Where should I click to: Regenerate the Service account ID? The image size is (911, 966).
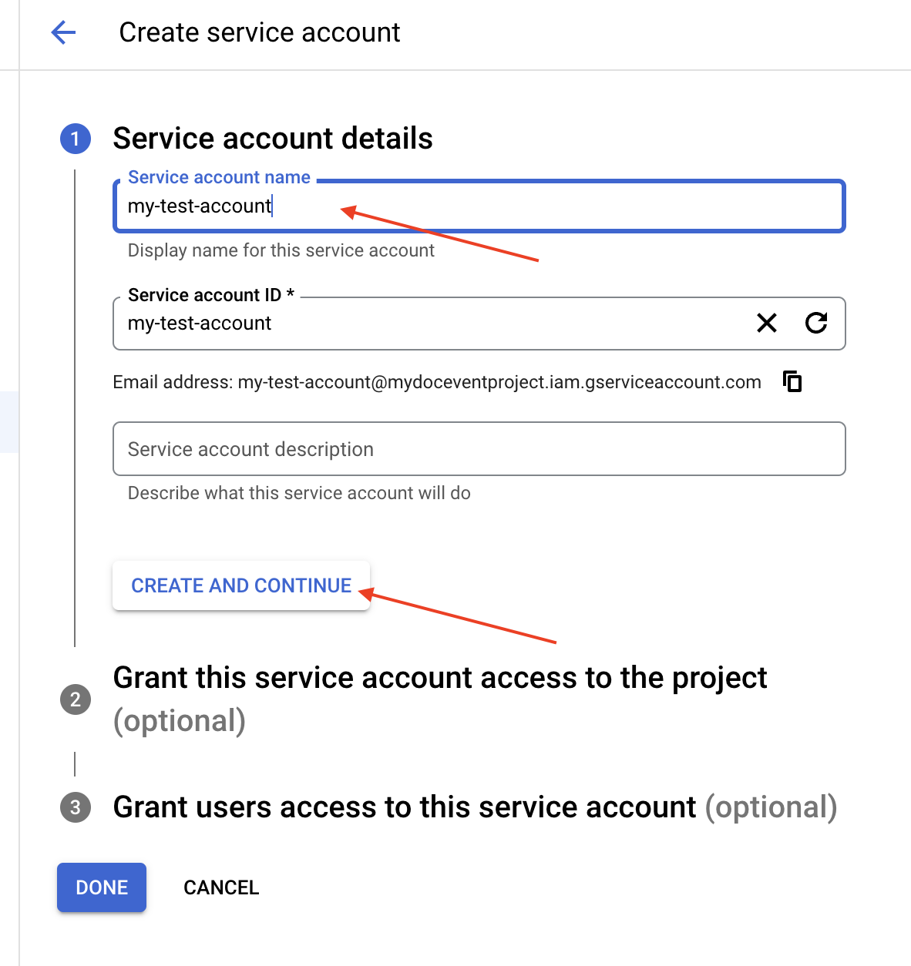point(816,323)
